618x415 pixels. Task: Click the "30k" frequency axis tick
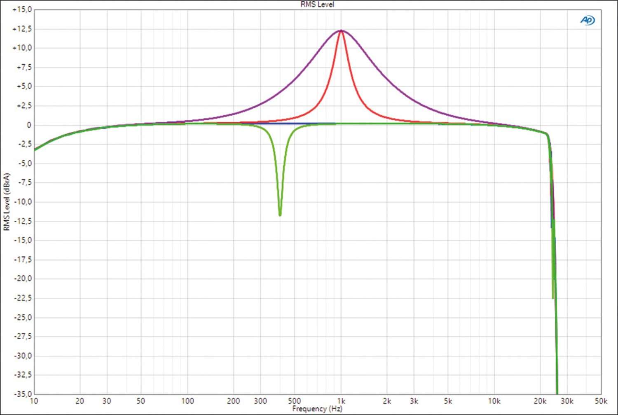tap(567, 401)
